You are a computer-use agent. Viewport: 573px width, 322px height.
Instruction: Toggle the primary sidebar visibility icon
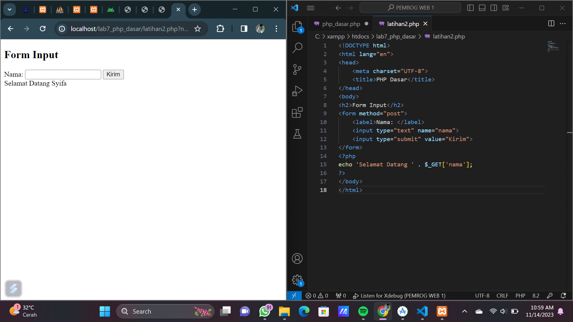(x=470, y=8)
